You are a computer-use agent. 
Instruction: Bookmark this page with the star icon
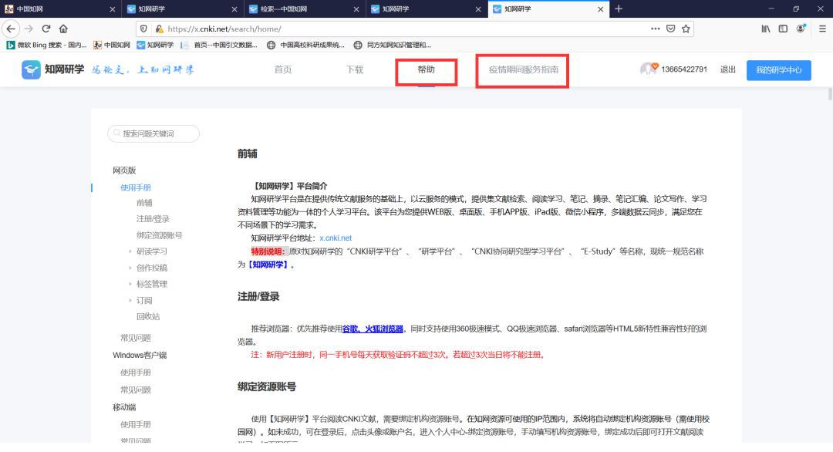(686, 29)
